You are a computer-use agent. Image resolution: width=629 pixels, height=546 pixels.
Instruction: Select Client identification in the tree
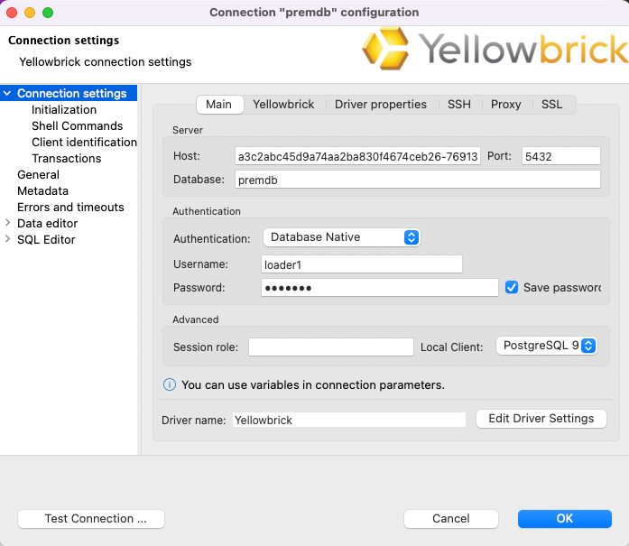(84, 143)
